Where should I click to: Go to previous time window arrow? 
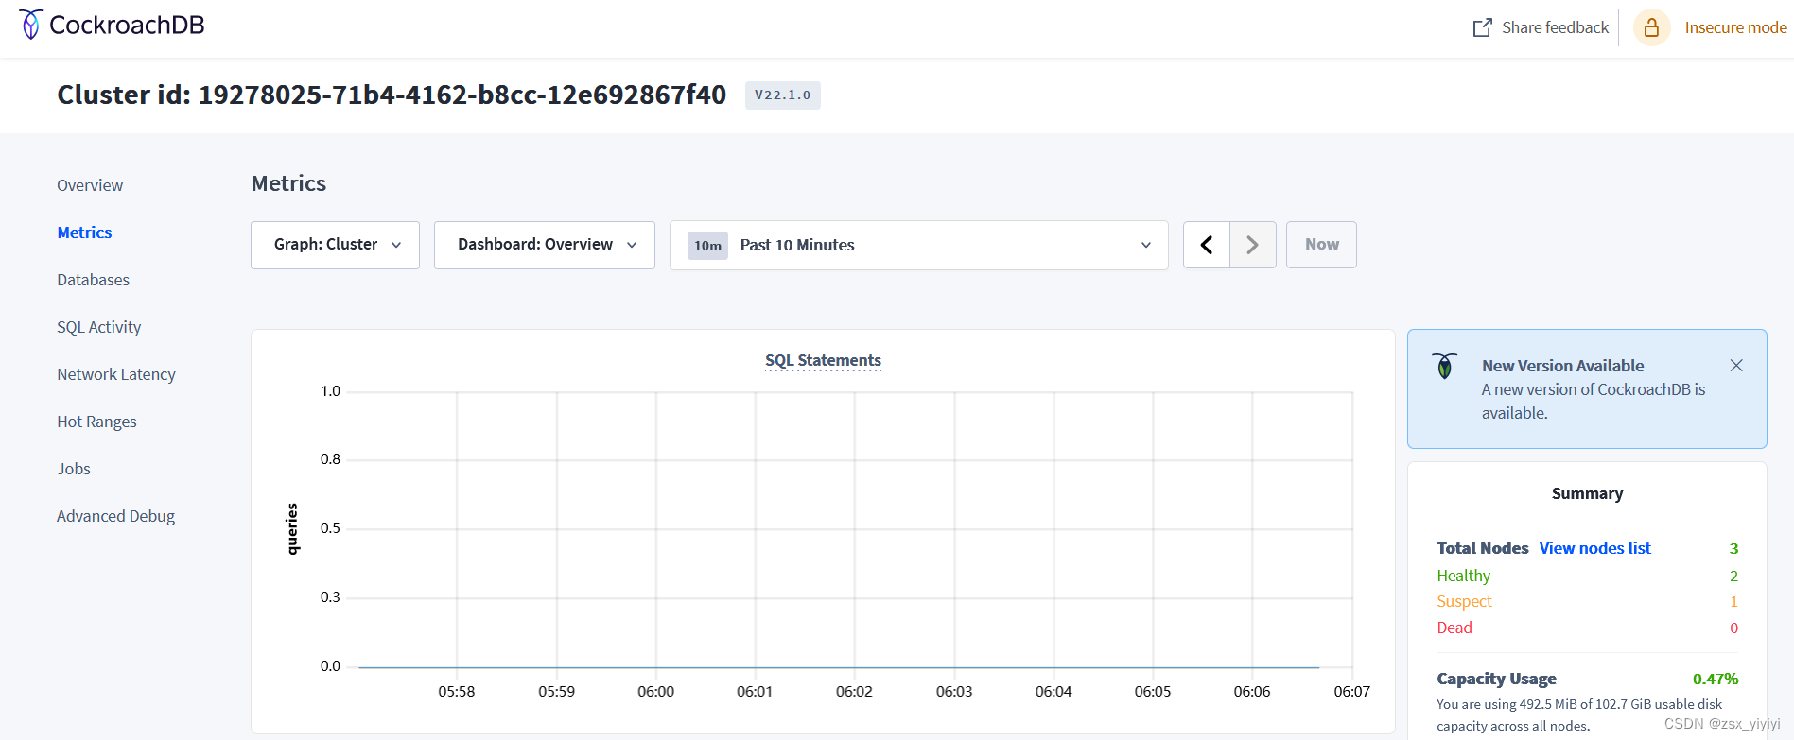1207,245
